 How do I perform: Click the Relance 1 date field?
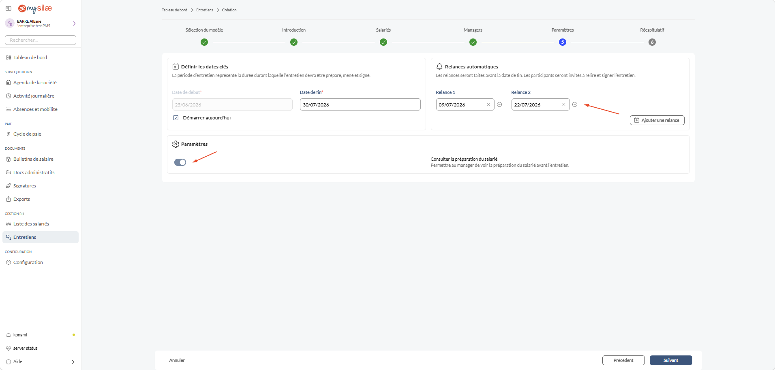(465, 104)
